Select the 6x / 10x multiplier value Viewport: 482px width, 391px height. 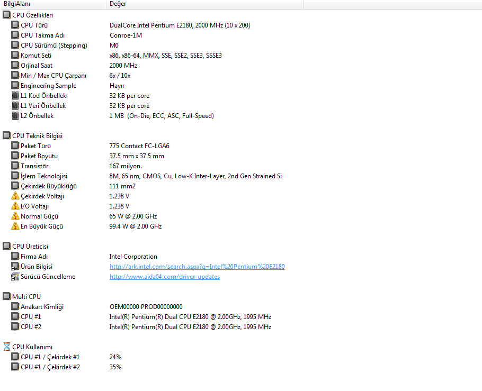[120, 76]
